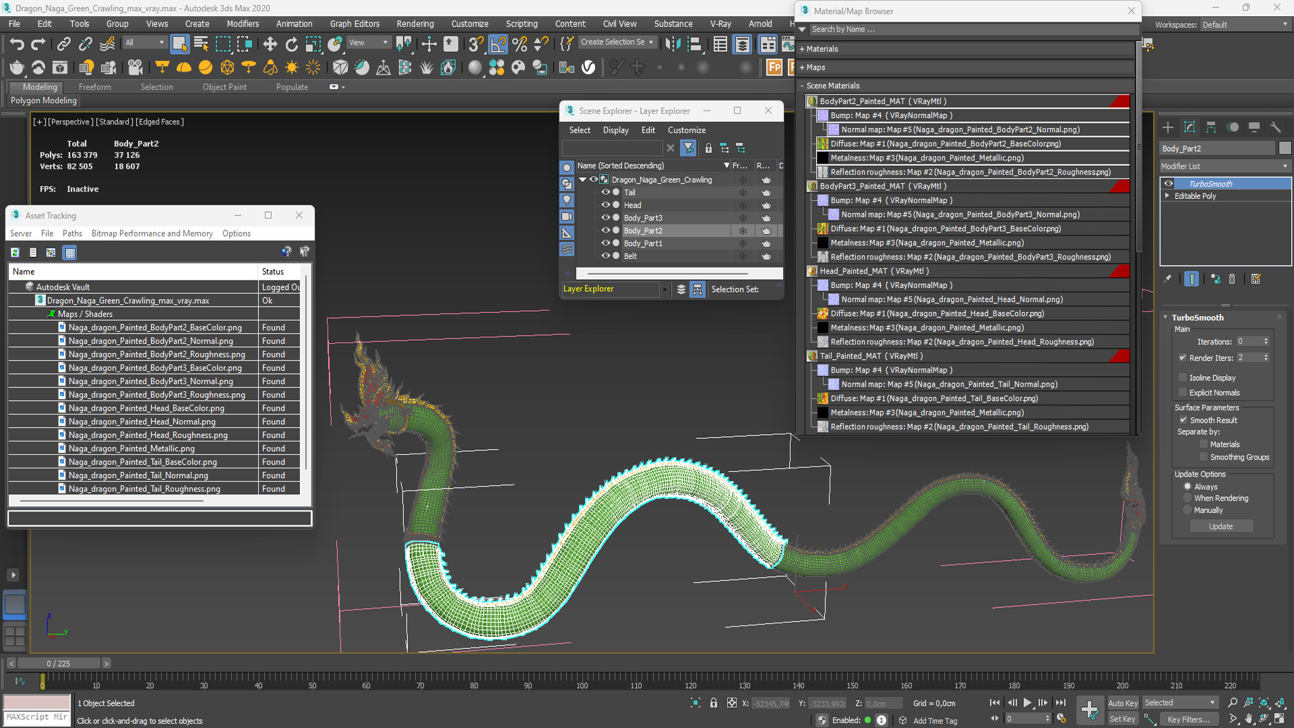This screenshot has height=728, width=1294.
Task: Click the Pin Stack icon below modifier stack
Action: (1168, 278)
